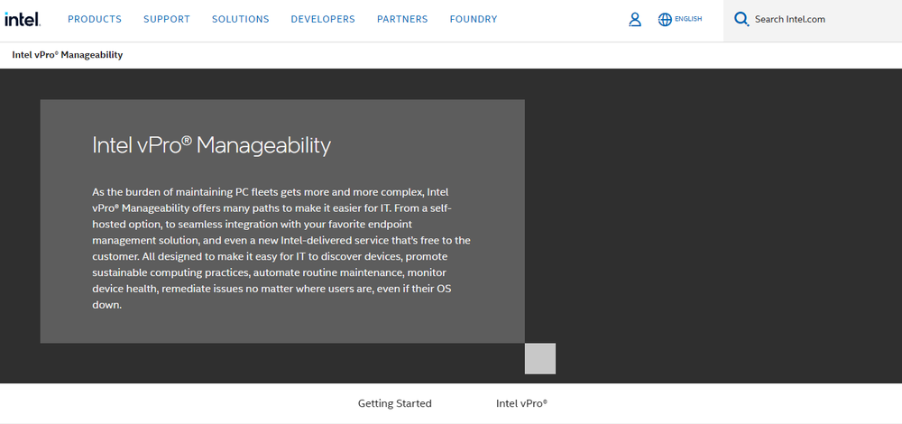Click the search magnifier icon

pos(741,20)
